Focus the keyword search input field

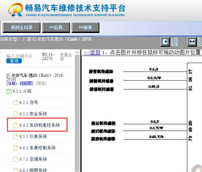point(19,56)
